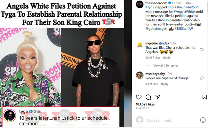Reply to msniecybaby's comment
This screenshot has height=128, width=208.
[x=164, y=84]
